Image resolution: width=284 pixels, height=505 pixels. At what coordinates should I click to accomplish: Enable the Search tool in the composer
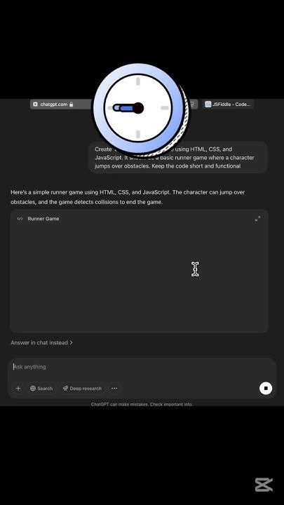(41, 389)
